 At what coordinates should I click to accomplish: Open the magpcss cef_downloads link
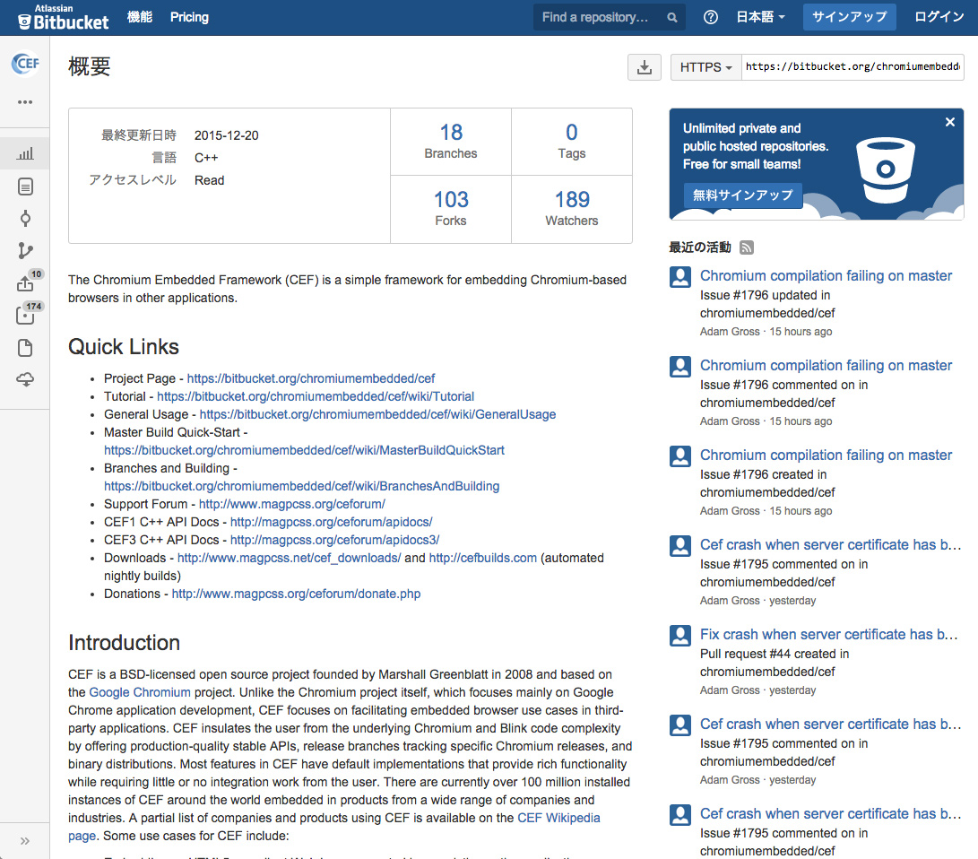coord(289,559)
